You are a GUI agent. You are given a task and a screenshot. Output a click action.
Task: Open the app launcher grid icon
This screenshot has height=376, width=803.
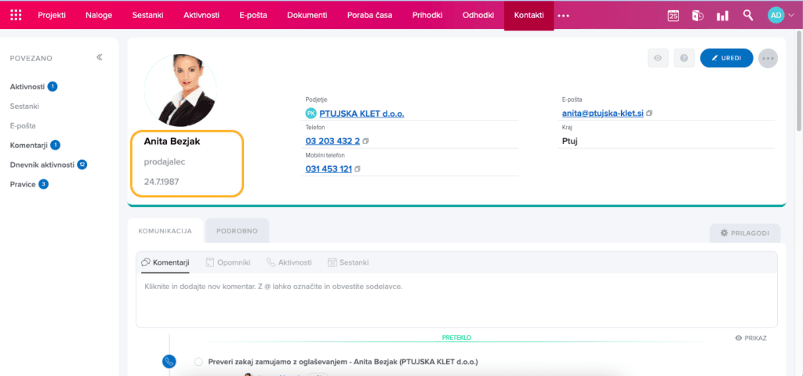coord(16,15)
